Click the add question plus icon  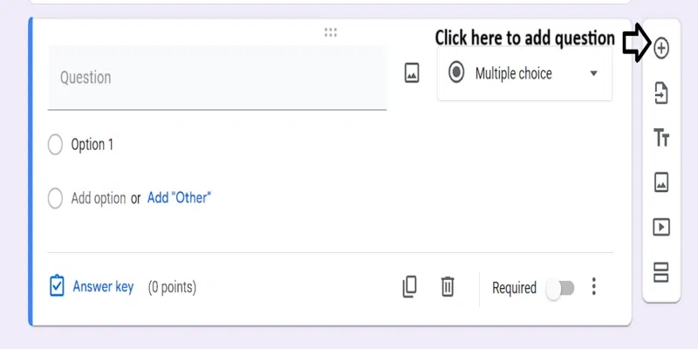pos(661,48)
